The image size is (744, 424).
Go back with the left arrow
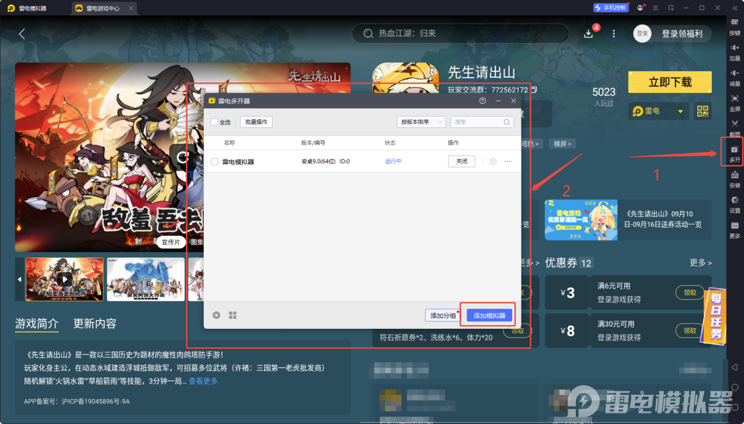click(x=22, y=33)
